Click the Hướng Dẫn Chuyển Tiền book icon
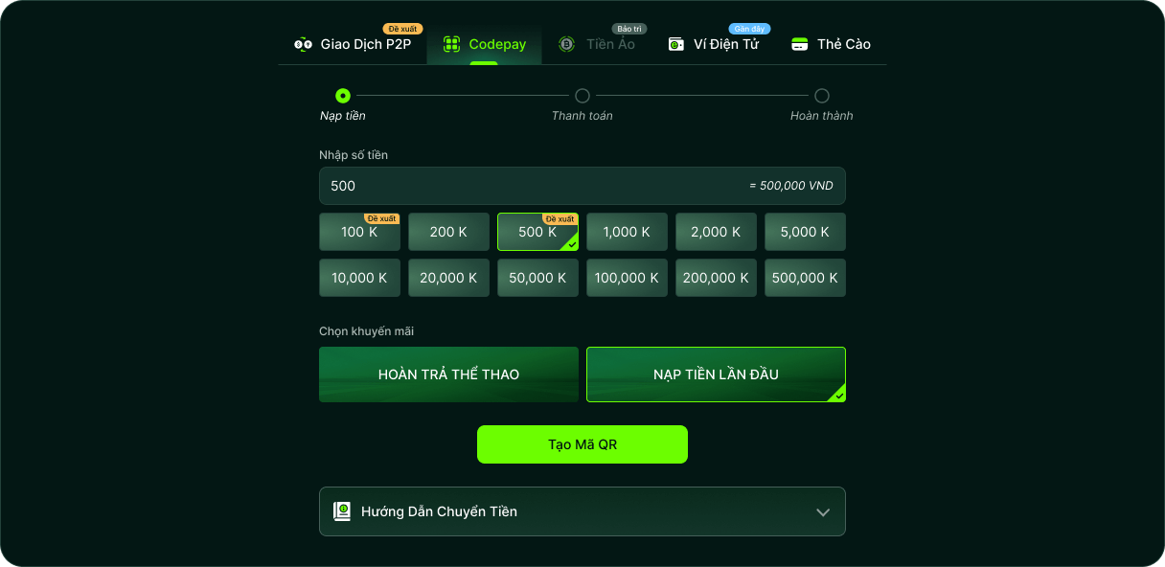The height and width of the screenshot is (567, 1165). click(x=342, y=511)
